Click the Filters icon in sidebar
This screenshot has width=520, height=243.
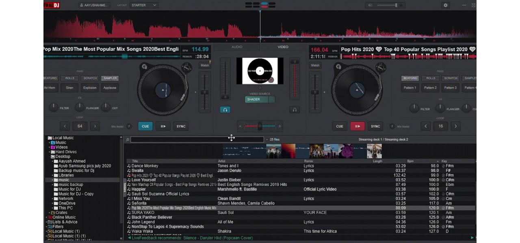(50, 227)
